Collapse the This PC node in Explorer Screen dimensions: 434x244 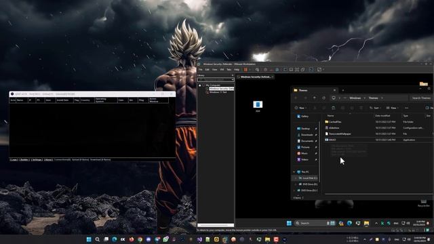(x=294, y=171)
